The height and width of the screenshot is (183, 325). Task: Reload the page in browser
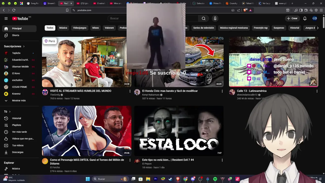[14, 10]
